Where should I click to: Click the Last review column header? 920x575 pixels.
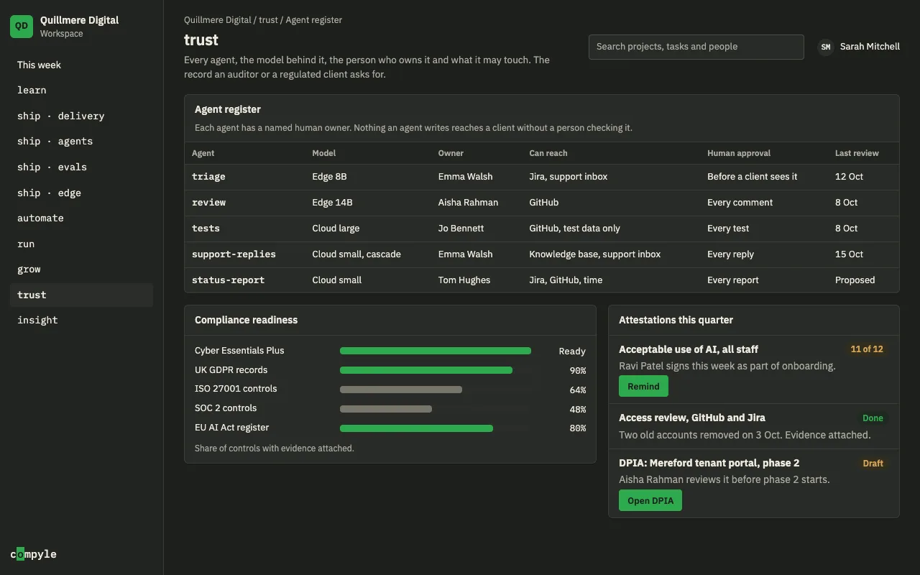[857, 153]
